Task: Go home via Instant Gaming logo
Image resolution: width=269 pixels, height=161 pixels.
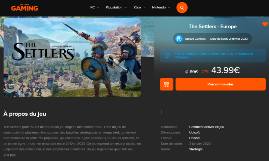Action: (25, 7)
